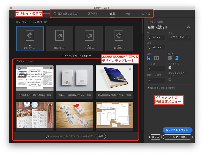This screenshot has width=204, height=155.
Task: Click the レイアウトグリッド button
Action: [178, 130]
